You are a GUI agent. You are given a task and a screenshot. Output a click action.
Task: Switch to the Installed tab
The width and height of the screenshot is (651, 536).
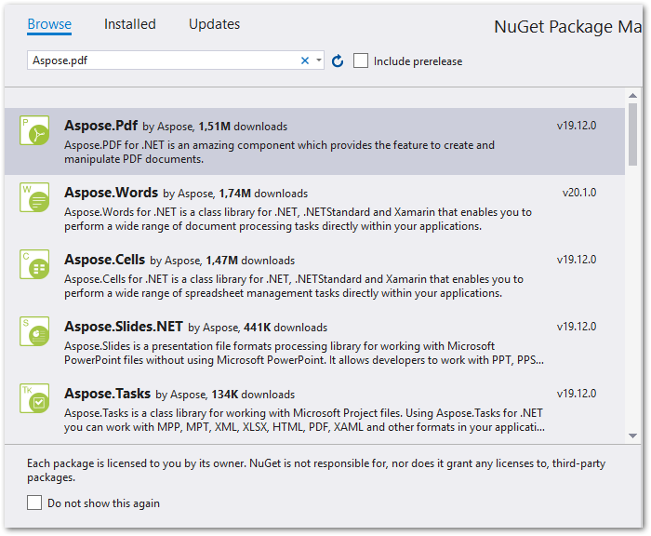(x=130, y=24)
